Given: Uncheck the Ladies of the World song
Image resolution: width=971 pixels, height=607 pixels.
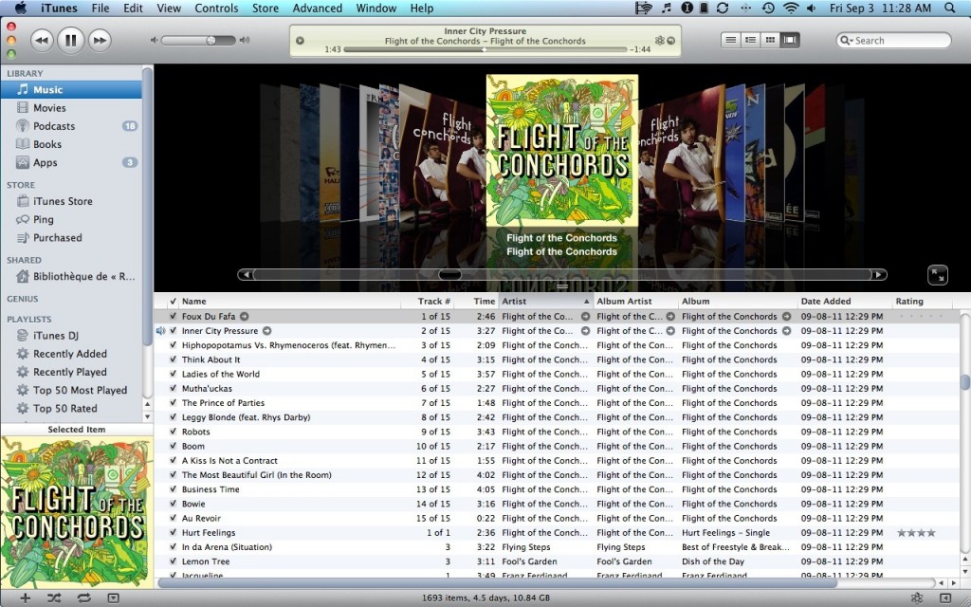Looking at the screenshot, I should click(x=173, y=374).
